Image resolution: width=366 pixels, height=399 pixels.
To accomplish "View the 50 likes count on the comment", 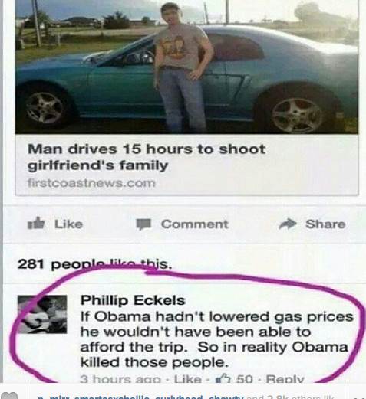I will tap(245, 379).
